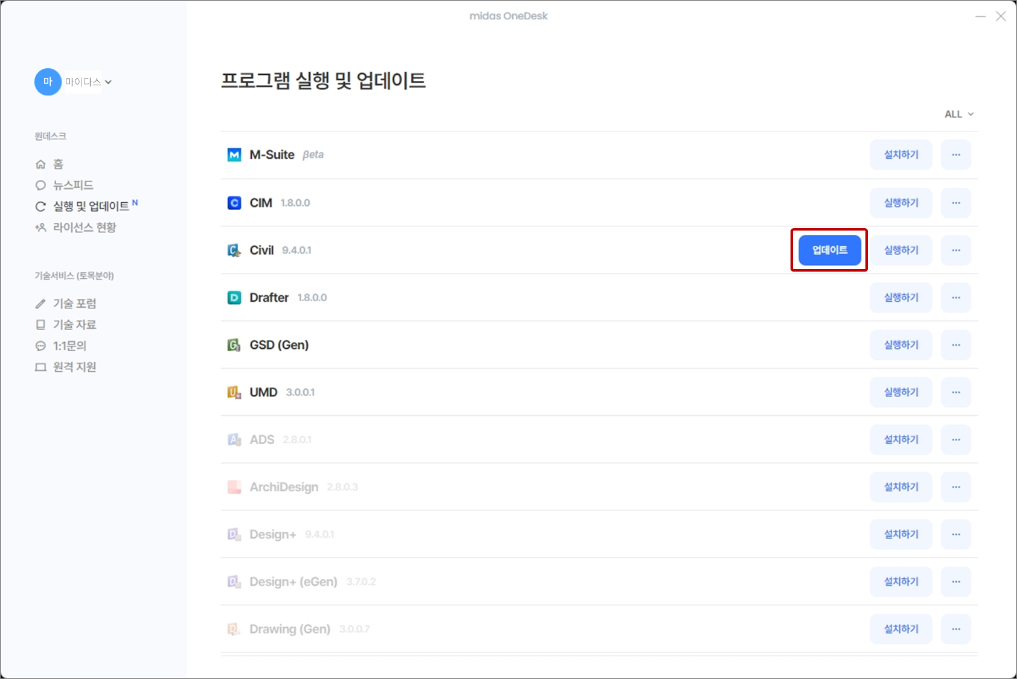The image size is (1017, 679).
Task: Open more options for CIM
Action: pyautogui.click(x=956, y=203)
